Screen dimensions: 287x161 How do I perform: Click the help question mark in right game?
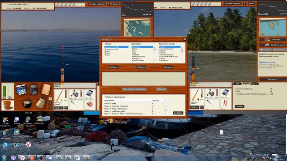coord(244,3)
